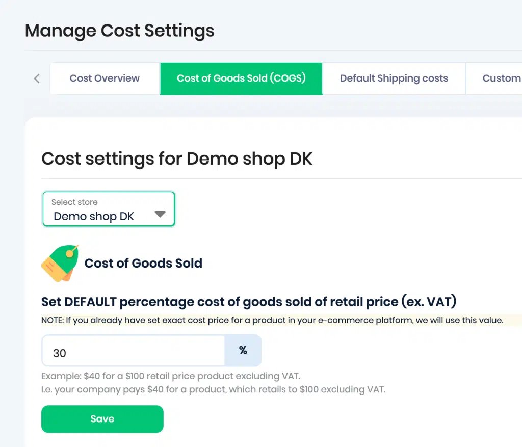This screenshot has height=447, width=522.
Task: Switch to Default Shipping costs tab
Action: click(394, 78)
